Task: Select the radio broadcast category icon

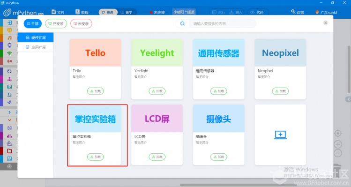Action: pyautogui.click(x=9, y=61)
